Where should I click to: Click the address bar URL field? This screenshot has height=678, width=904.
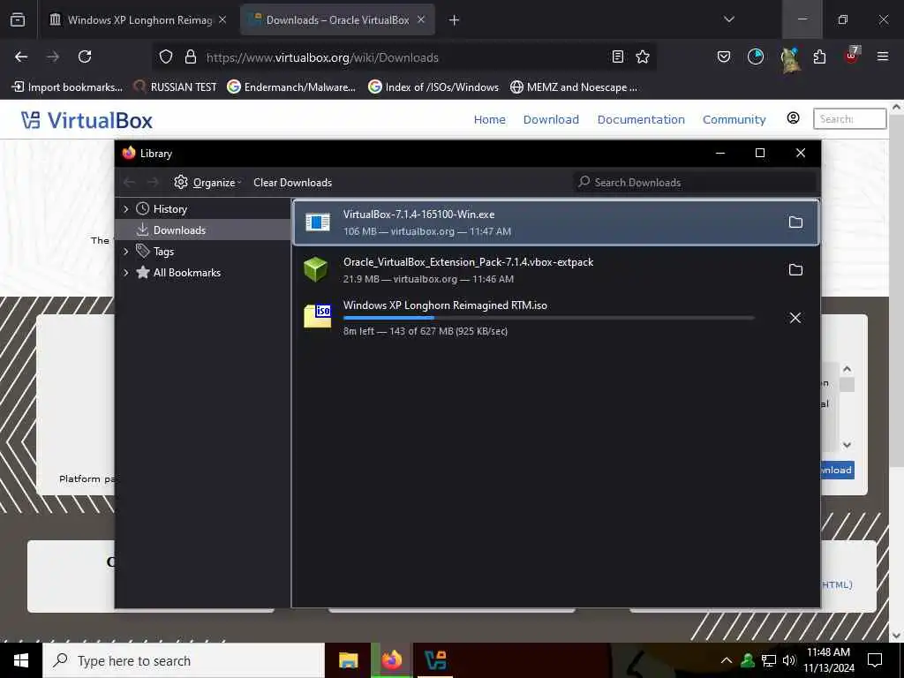403,57
